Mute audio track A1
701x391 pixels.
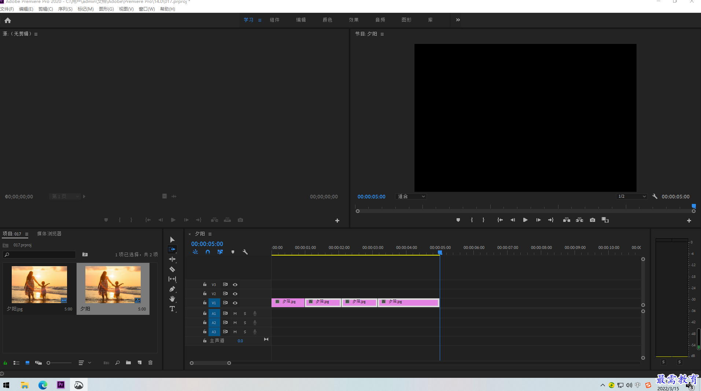235,313
